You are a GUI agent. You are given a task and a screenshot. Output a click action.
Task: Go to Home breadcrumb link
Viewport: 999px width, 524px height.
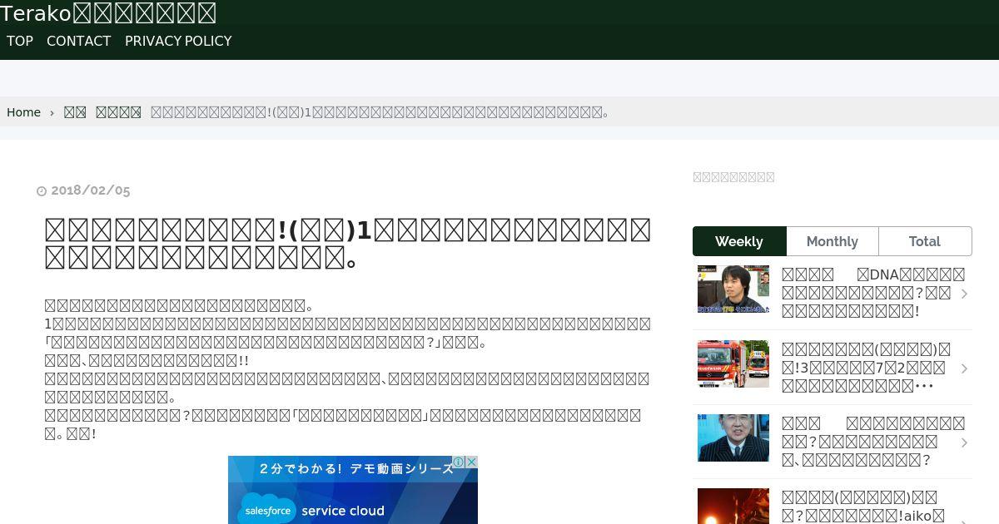point(23,112)
